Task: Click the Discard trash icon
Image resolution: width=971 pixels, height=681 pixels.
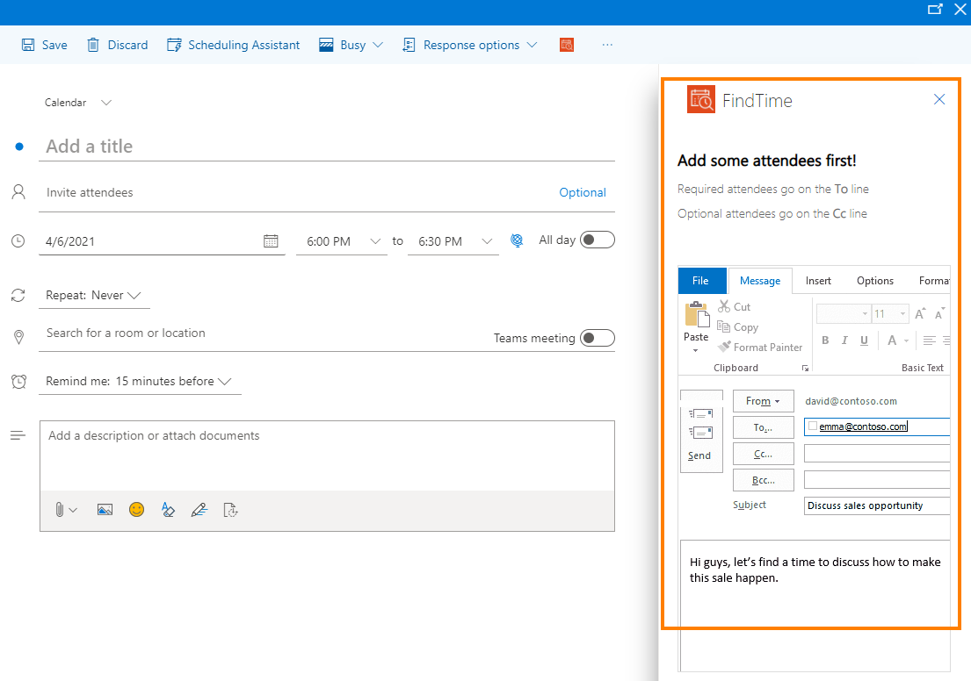Action: click(93, 45)
